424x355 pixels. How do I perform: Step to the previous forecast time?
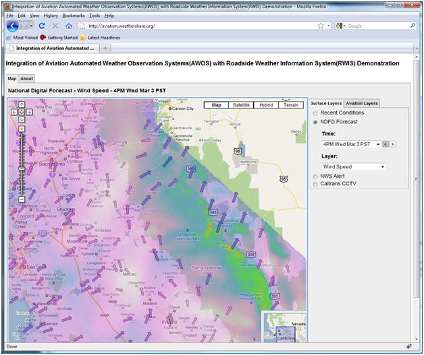point(386,144)
